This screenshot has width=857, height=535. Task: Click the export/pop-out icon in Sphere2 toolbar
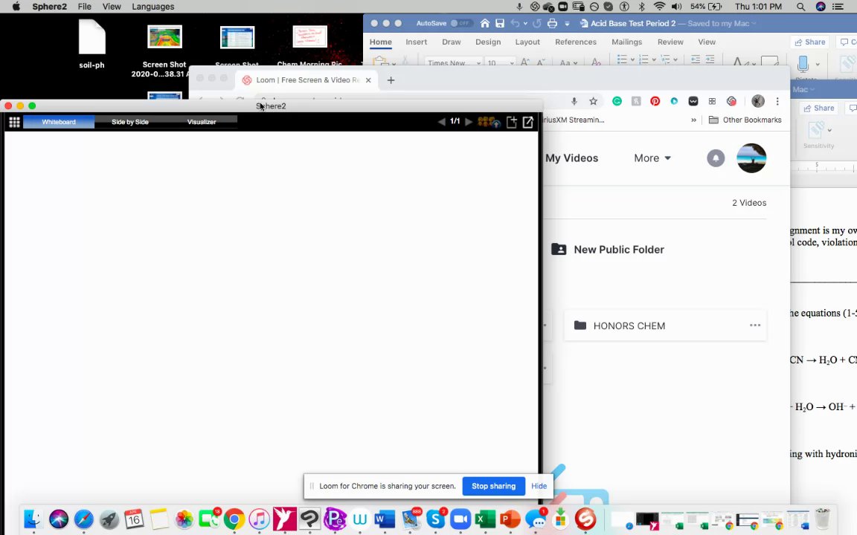pos(528,122)
